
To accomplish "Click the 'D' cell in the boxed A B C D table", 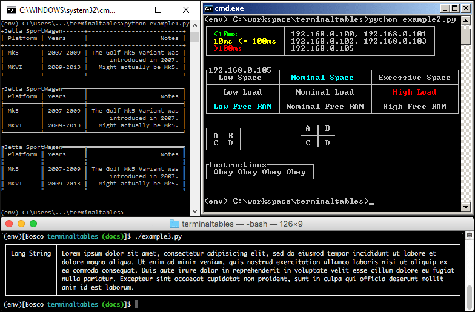I will click(x=230, y=143).
